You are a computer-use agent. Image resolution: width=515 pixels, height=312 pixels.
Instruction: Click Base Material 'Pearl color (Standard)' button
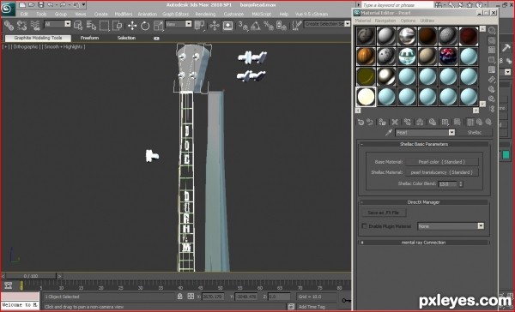pos(442,162)
